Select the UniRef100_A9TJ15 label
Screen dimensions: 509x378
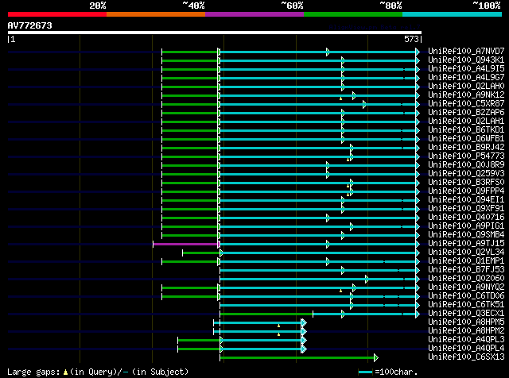(x=466, y=244)
